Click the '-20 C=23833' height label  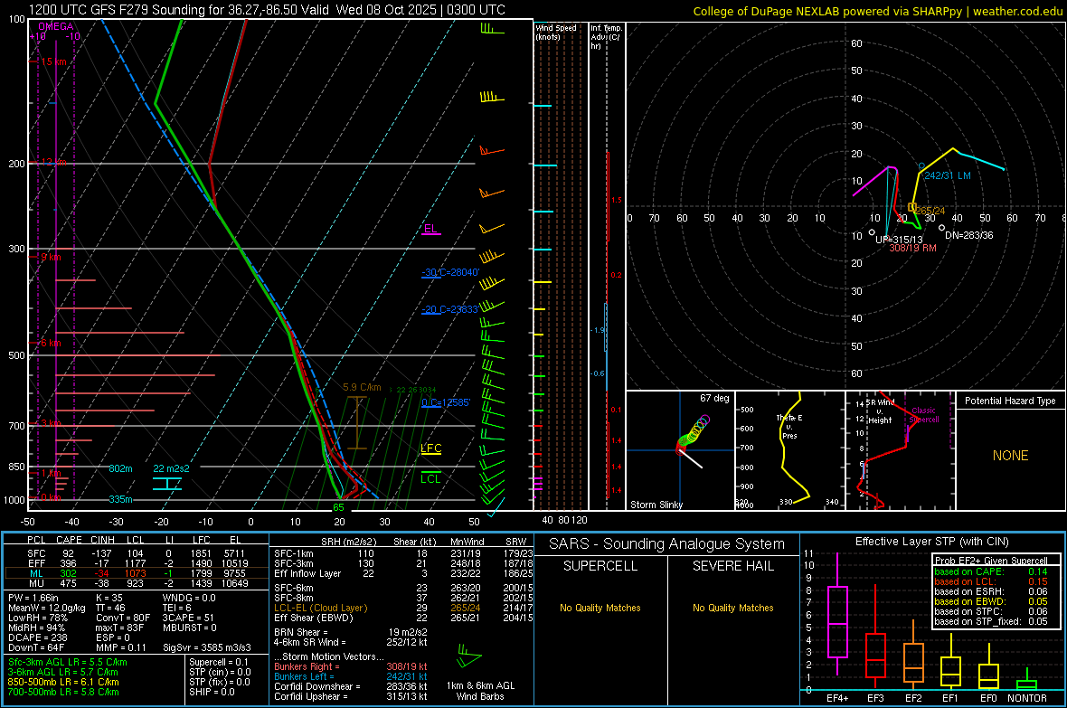(449, 309)
